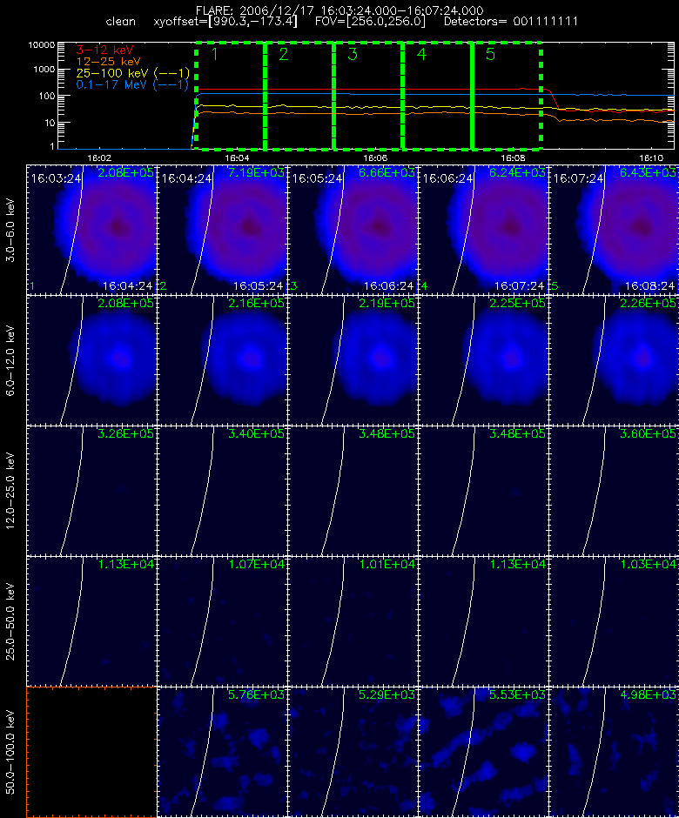Open the 6.0-12.0 keV image with peak 2.19E+05
The height and width of the screenshot is (818, 679).
tap(353, 360)
